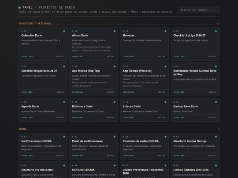Screen dimensions: 238x178
Task: Click the status dot on App Música card
Action: pyautogui.click(x=115, y=66)
